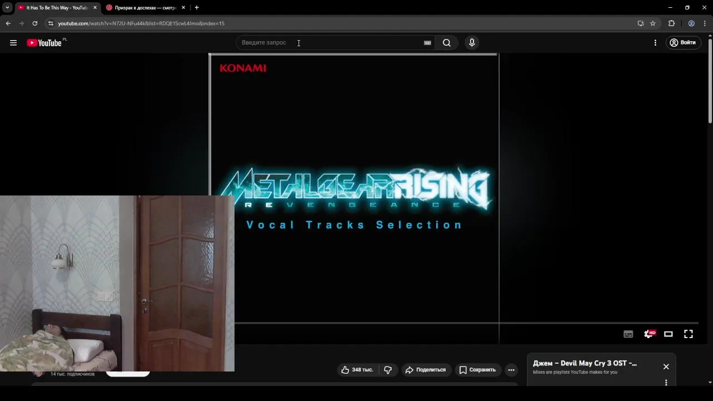
Task: Click the Metal Gear Rising video frame
Action: (354, 189)
